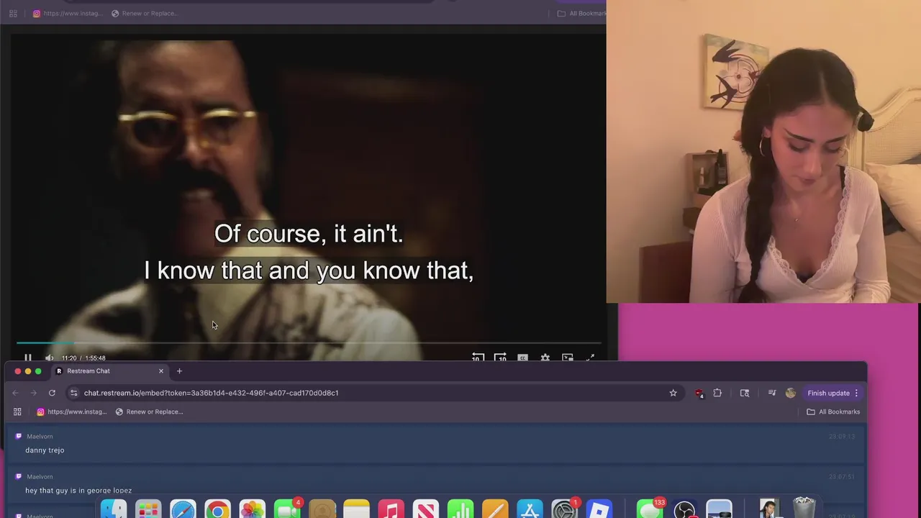Open FaceTime from the Dock
The width and height of the screenshot is (921, 518).
287,509
